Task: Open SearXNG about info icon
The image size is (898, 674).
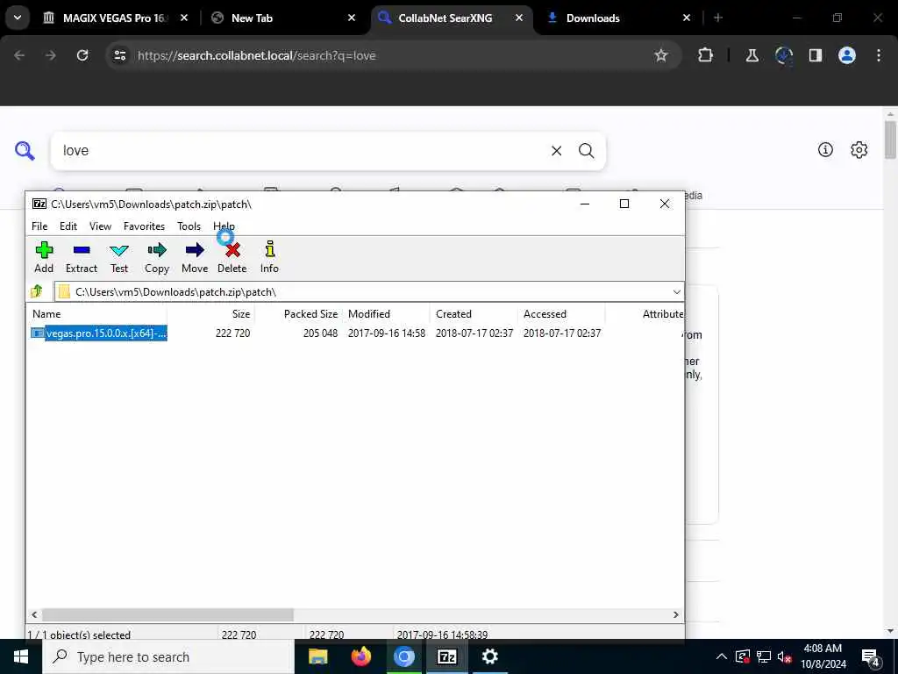Action: point(825,149)
